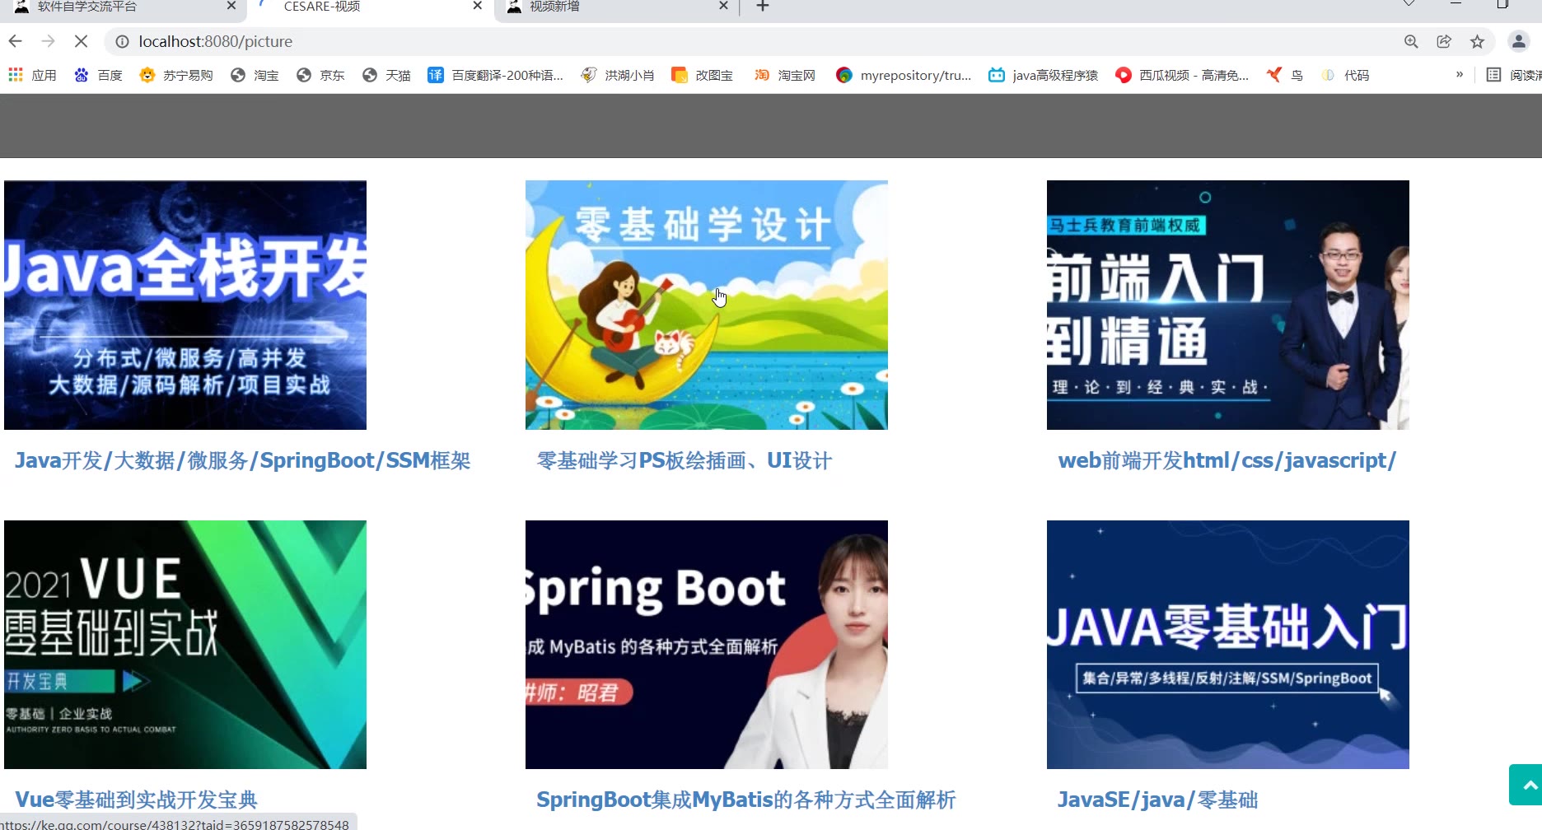Go back with the browser back arrow
The width and height of the screenshot is (1542, 830).
[x=15, y=41]
